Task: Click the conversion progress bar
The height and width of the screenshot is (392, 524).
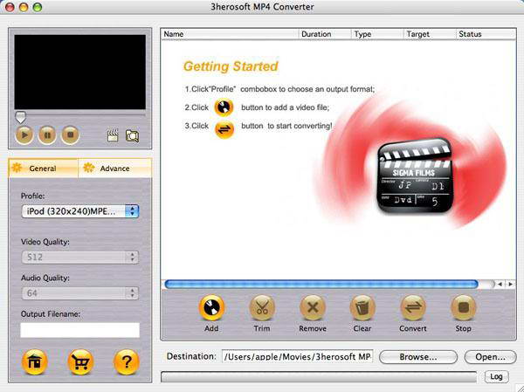Action: click(x=319, y=376)
